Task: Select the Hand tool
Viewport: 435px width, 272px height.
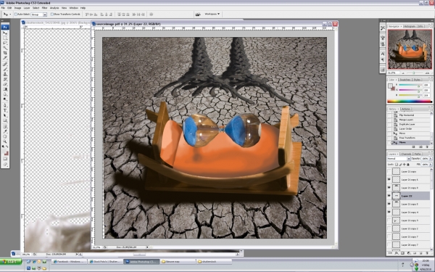Action: (x=5, y=136)
